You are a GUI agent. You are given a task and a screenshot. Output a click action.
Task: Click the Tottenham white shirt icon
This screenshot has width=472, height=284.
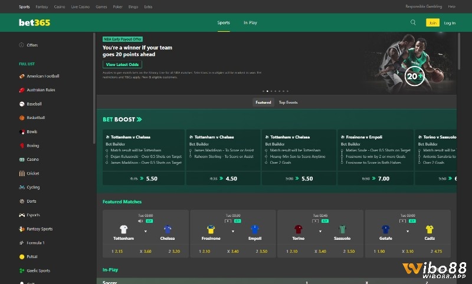point(123,230)
